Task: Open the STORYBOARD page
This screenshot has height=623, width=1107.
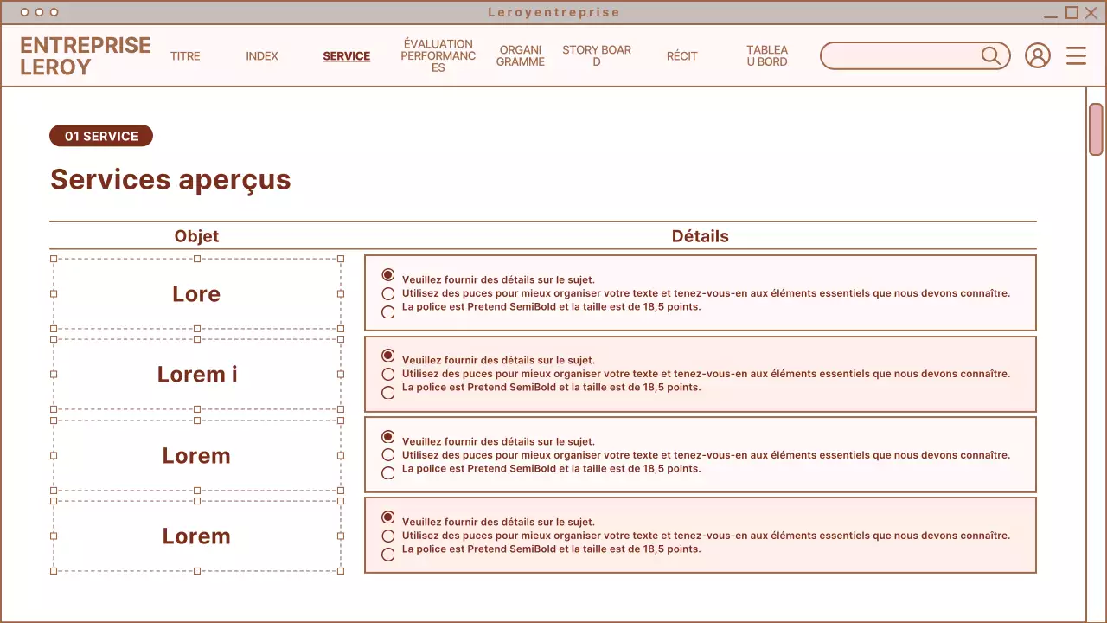Action: click(597, 55)
